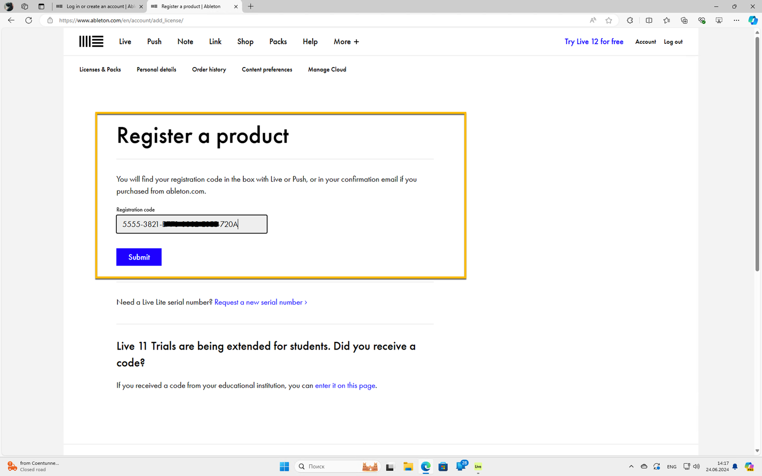Screen dimensions: 762x476
Task: Toggle Edge split screen view
Action: tap(649, 20)
